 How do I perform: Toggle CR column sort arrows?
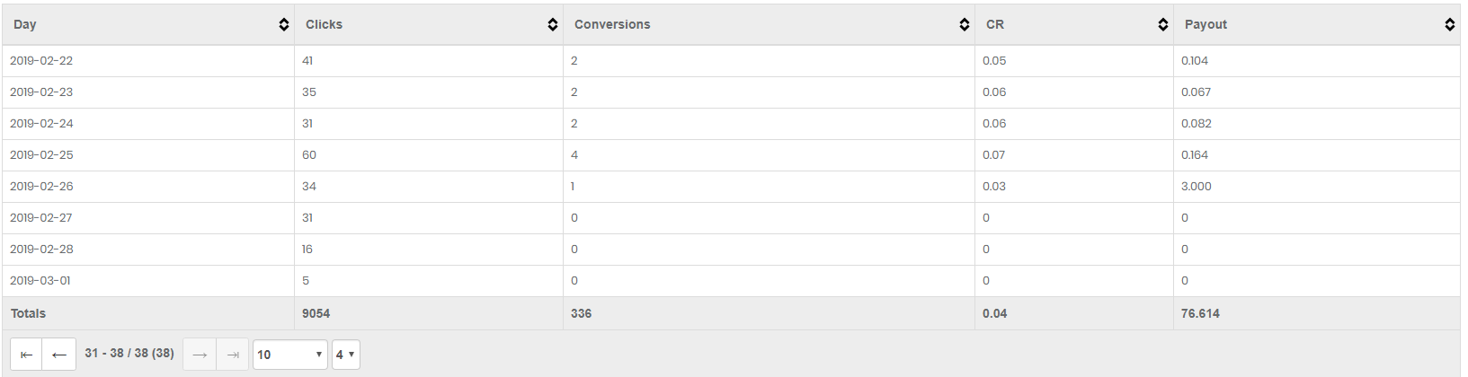click(1163, 25)
